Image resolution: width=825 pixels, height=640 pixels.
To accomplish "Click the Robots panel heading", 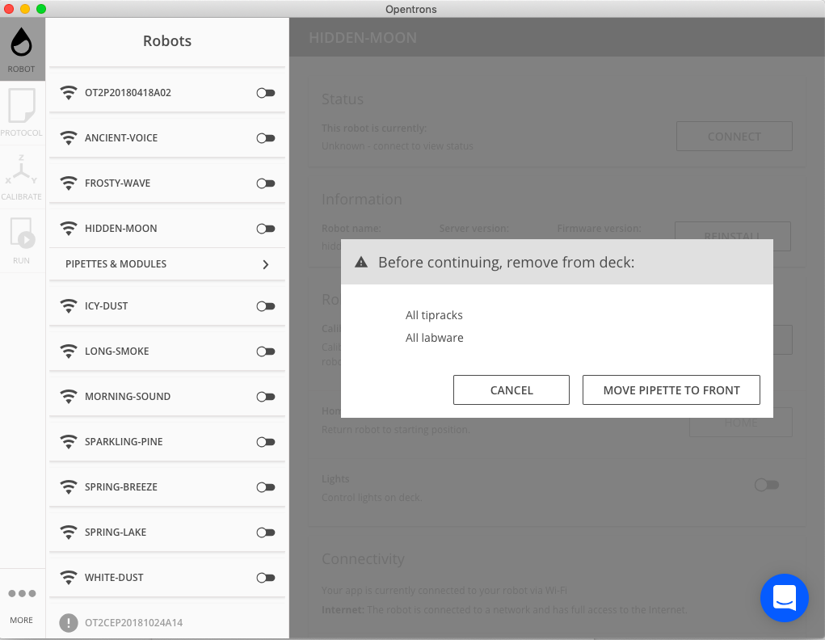I will (167, 41).
